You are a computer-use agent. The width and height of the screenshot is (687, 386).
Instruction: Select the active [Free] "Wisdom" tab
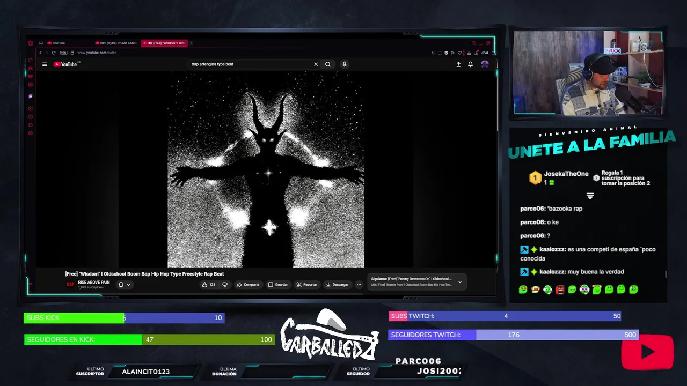(165, 43)
